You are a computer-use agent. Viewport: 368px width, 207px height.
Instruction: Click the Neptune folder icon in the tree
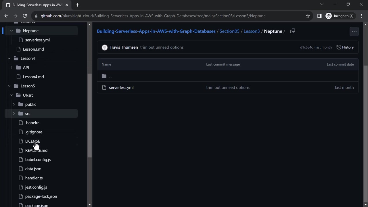18,31
